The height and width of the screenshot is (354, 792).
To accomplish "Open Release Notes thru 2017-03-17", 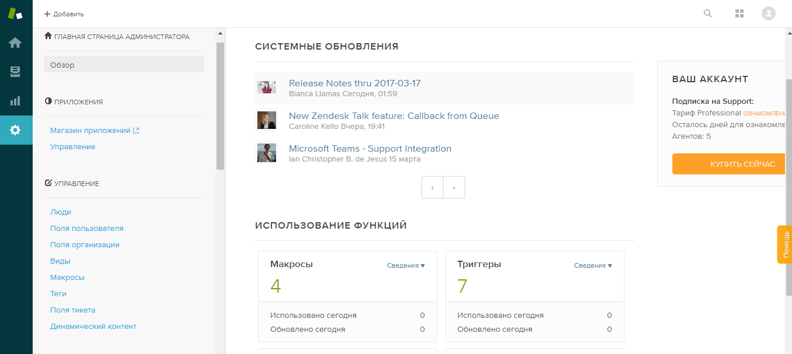I will click(x=354, y=83).
